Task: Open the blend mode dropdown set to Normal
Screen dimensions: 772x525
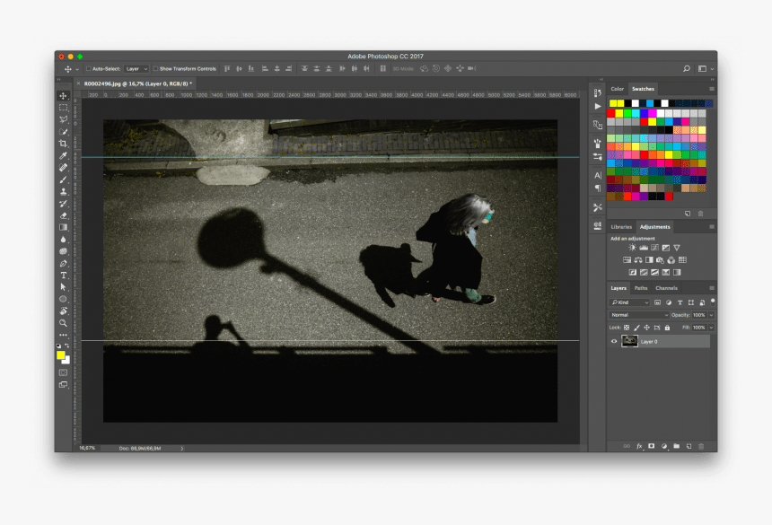Action: pyautogui.click(x=640, y=315)
